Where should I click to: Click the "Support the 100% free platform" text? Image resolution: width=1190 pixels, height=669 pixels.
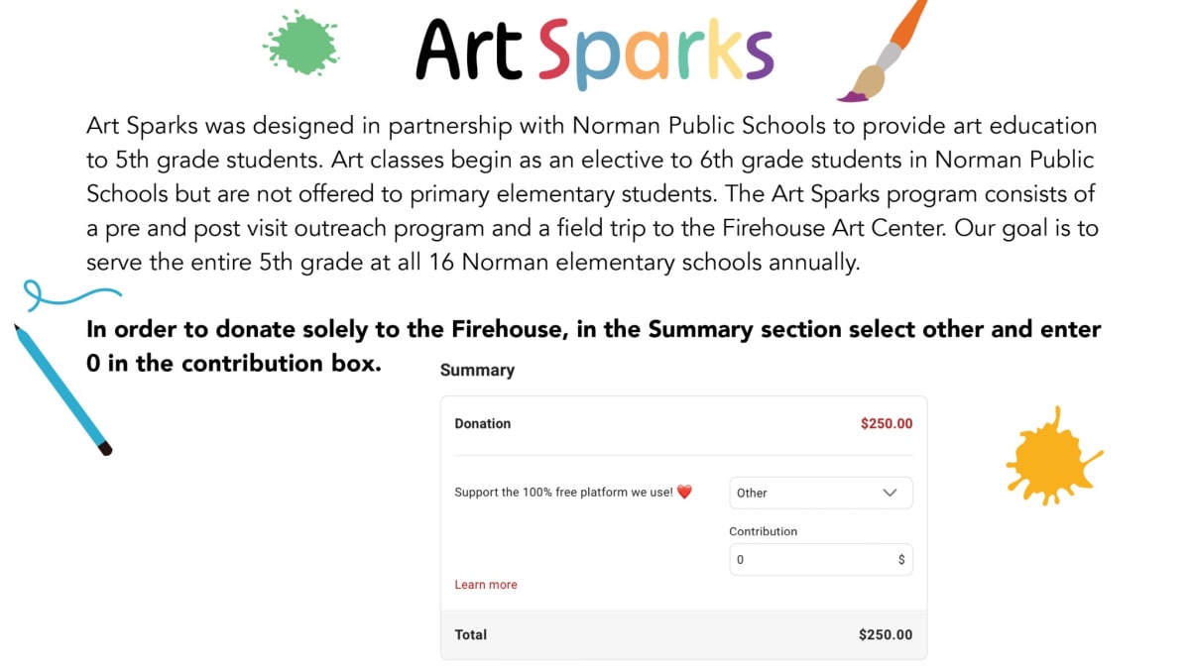tap(563, 493)
